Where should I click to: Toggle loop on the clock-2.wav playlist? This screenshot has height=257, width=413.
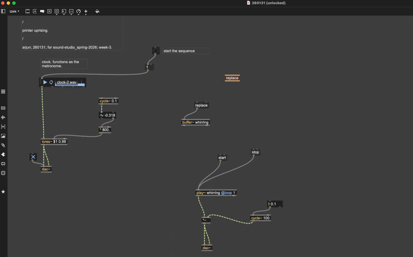(x=51, y=82)
